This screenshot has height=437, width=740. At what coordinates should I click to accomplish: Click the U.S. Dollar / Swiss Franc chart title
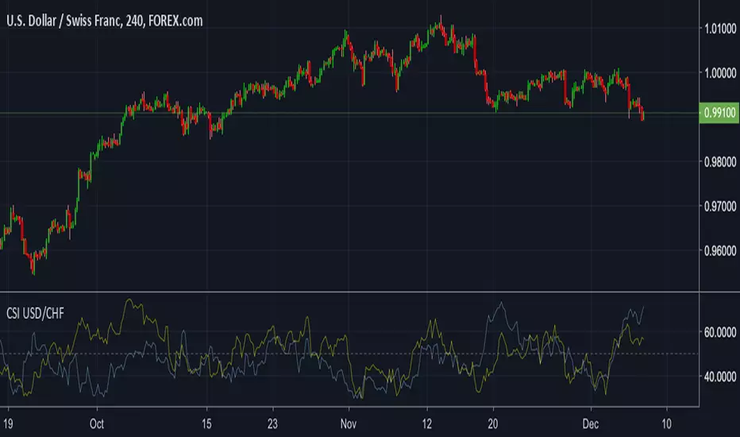tap(104, 21)
